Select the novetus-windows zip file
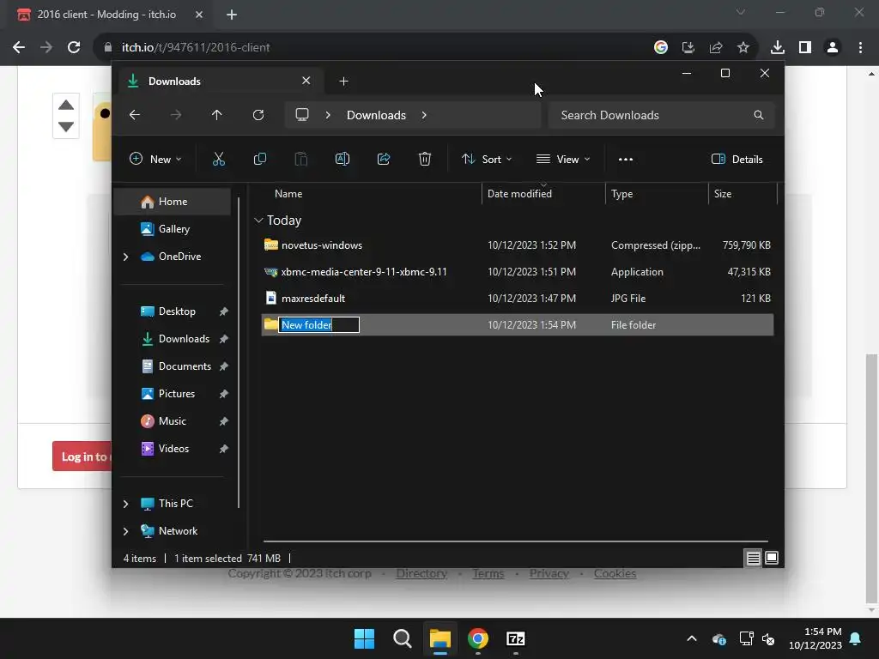Screen dimensions: 879x659 (518, 245)
